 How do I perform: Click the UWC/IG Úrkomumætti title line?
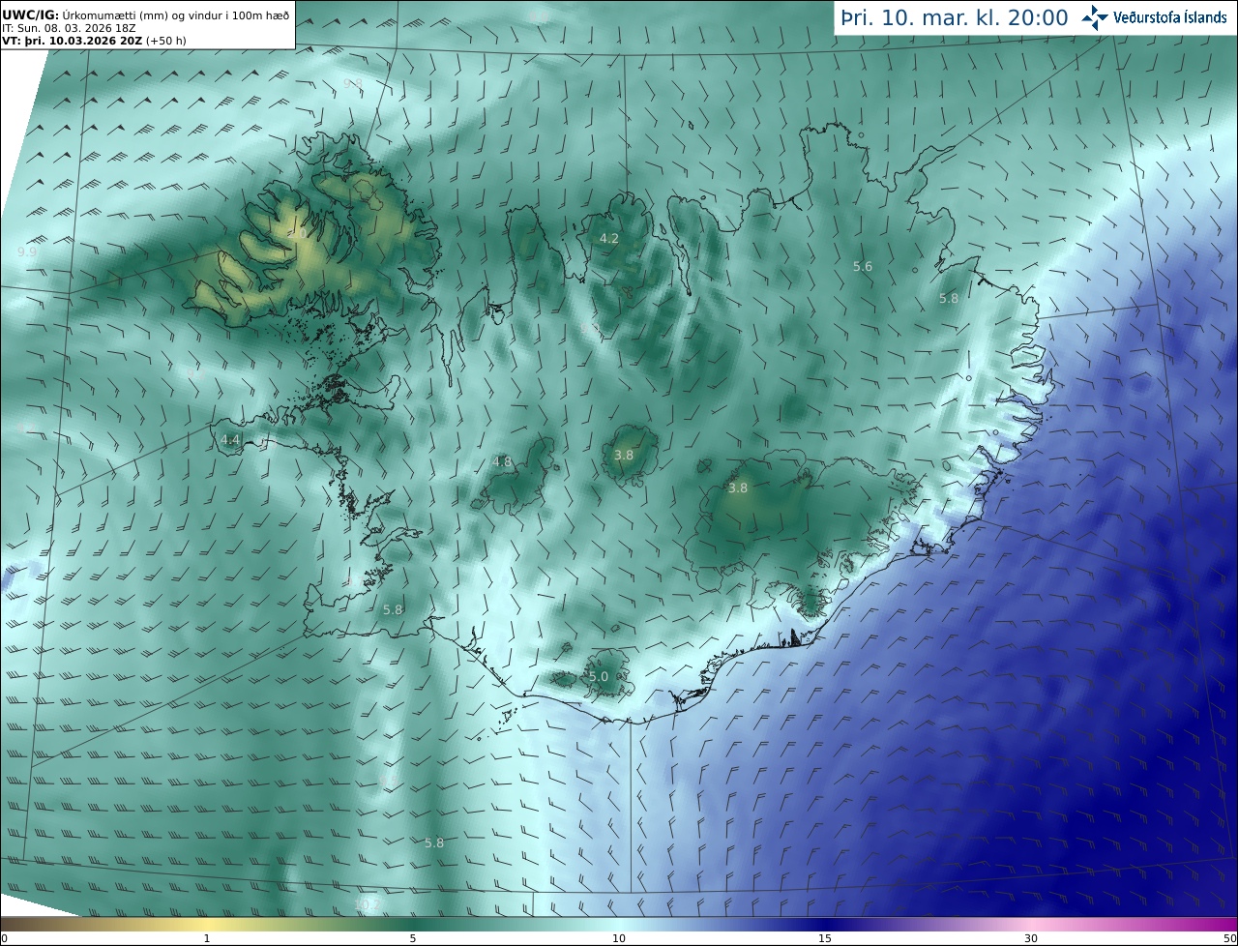pyautogui.click(x=146, y=14)
